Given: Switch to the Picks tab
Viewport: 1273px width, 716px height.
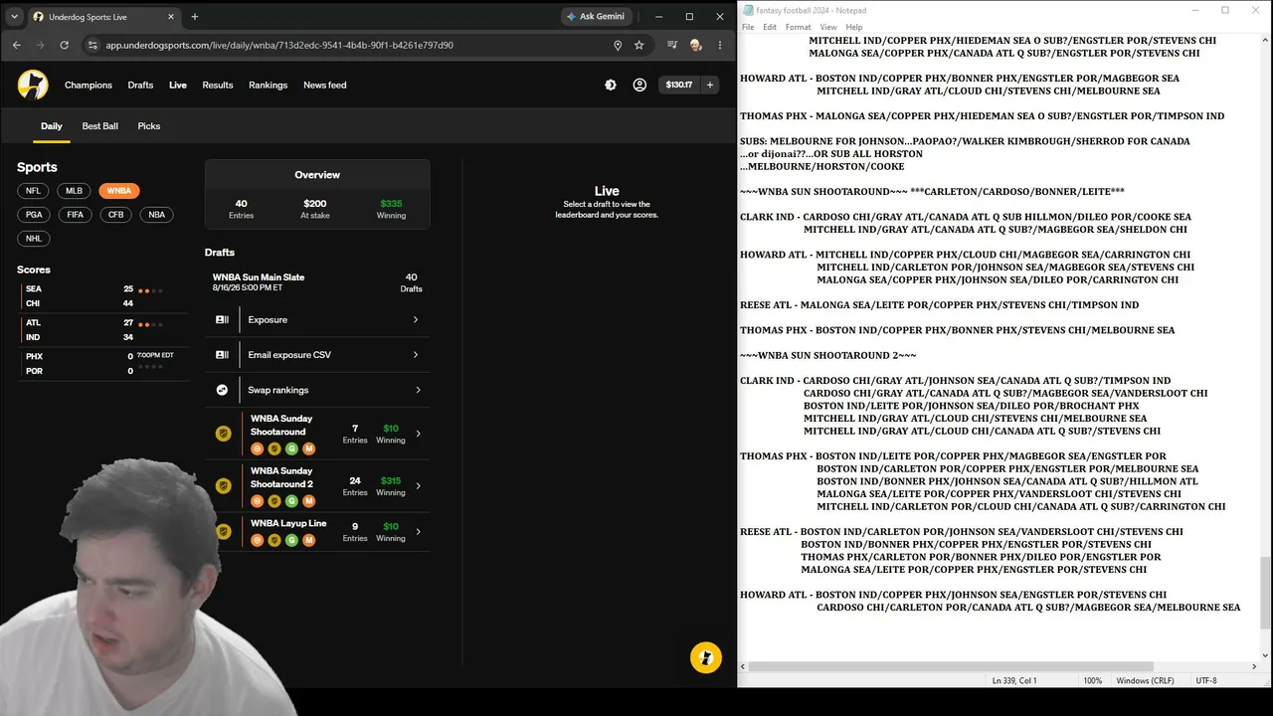Looking at the screenshot, I should pyautogui.click(x=149, y=126).
